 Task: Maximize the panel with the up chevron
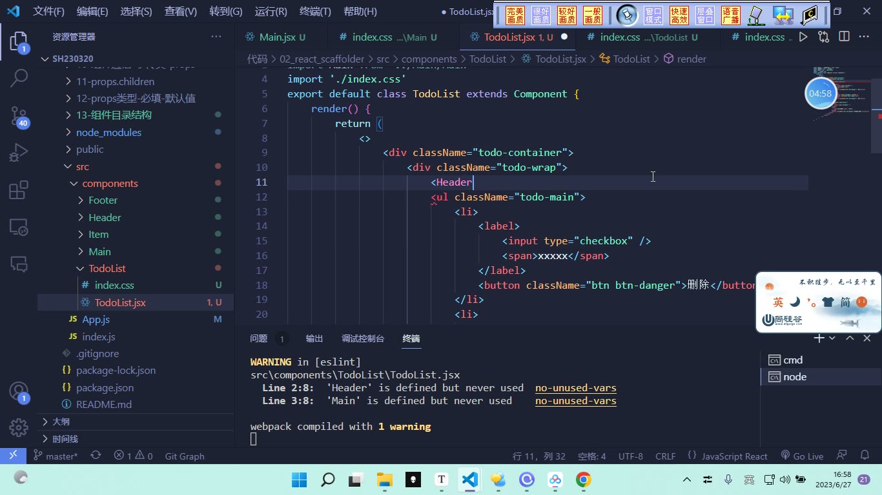click(x=850, y=338)
